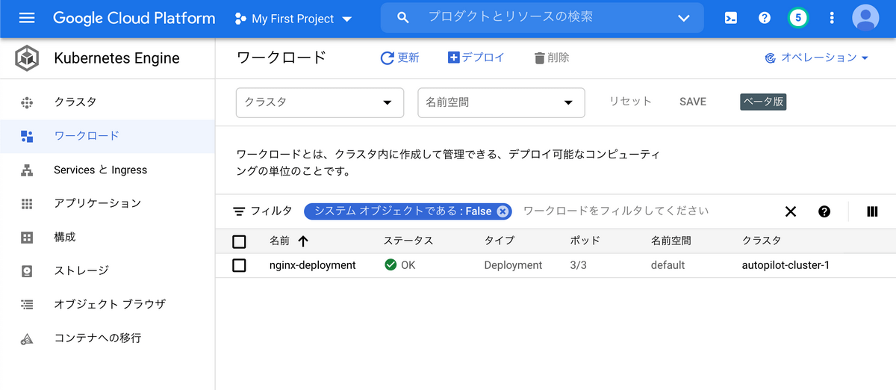896x390 pixels.
Task: Click the Deployment type cell
Action: tap(513, 265)
